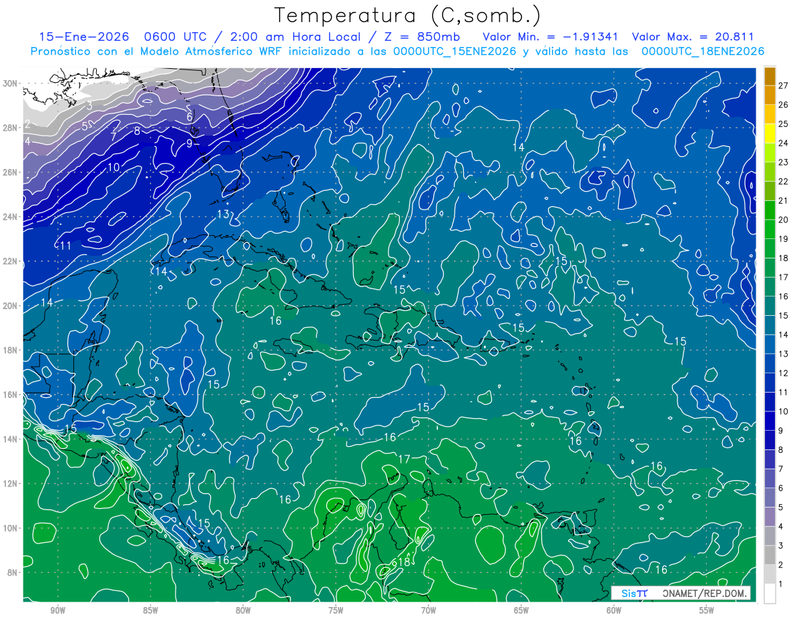Screen dimensions: 801x619
Task: Click the end time "0000UTC_18ENE2026"
Action: 702,51
